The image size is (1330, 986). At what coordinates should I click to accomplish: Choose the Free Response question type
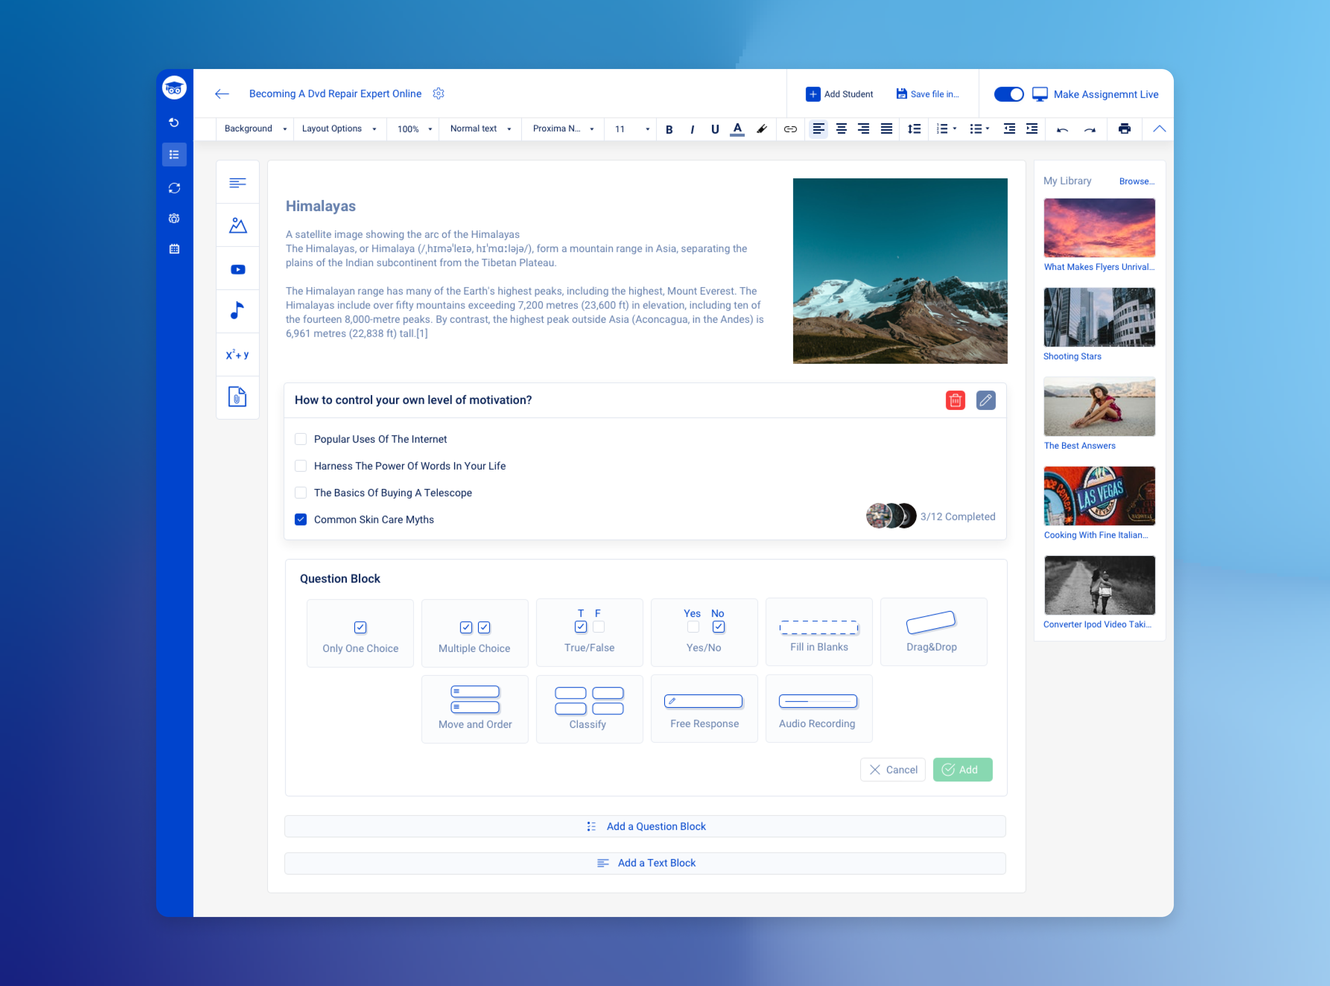(704, 709)
